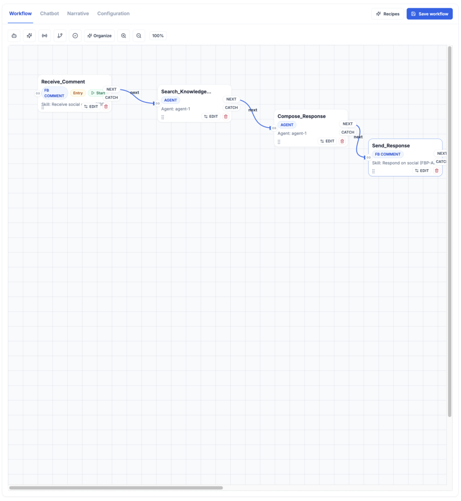Click the sparkles icon beside the robot icon
Screen dimensions: 461x501
coord(29,36)
